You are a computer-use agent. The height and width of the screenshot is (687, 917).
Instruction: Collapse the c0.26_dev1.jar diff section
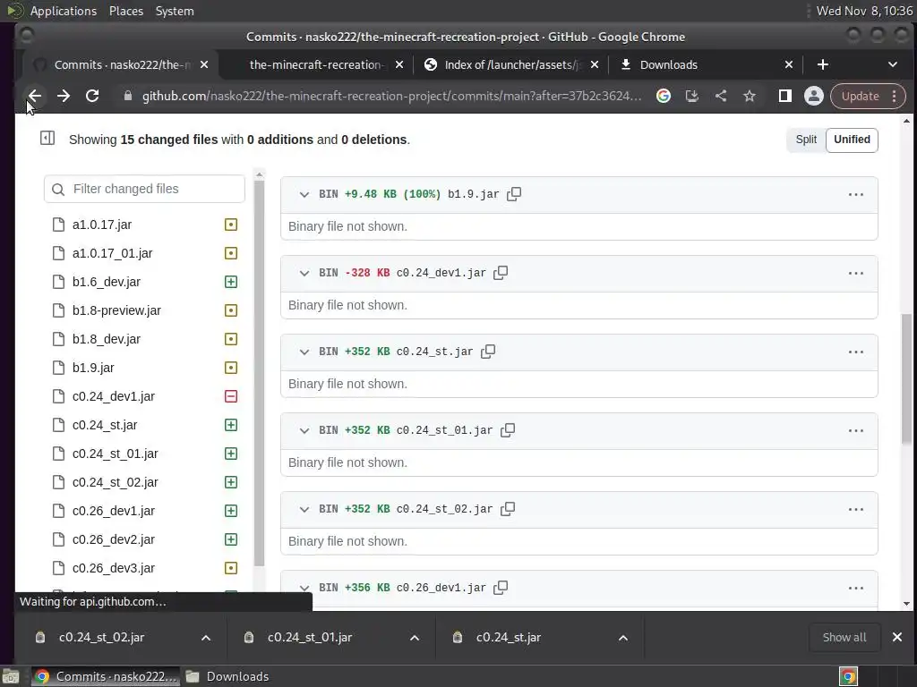tap(304, 589)
